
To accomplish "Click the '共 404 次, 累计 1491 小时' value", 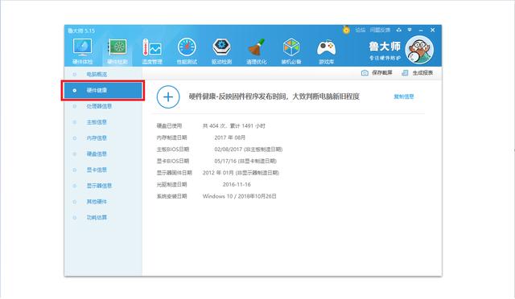I will [234, 125].
